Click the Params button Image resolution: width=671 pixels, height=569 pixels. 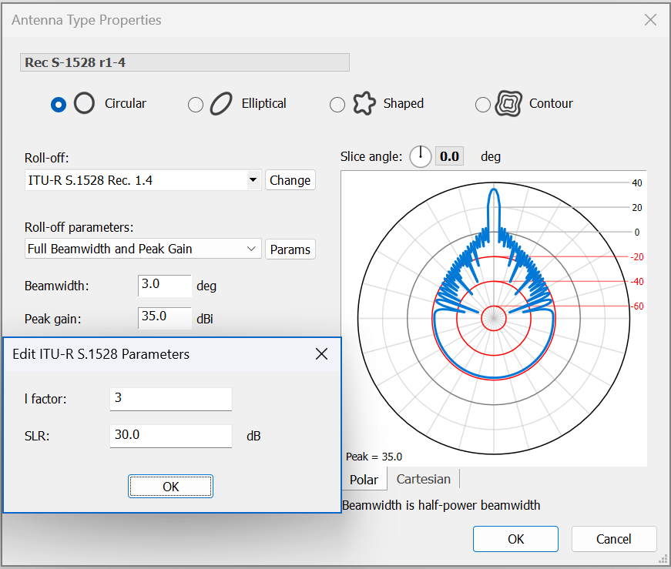290,249
